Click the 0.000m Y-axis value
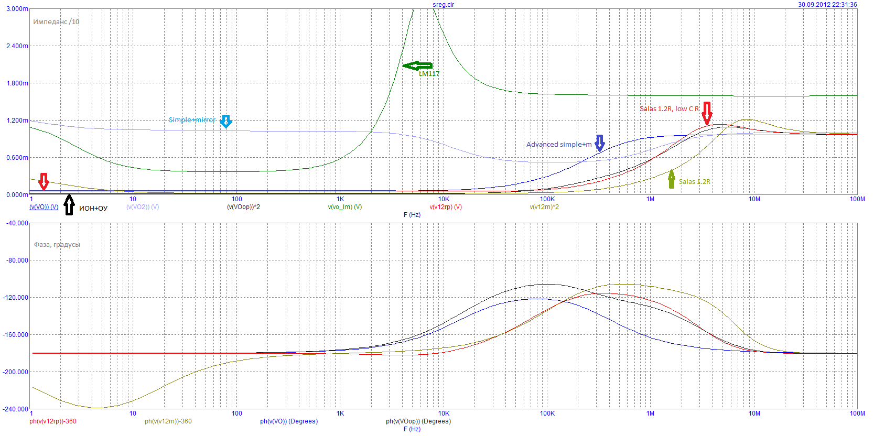 point(17,195)
